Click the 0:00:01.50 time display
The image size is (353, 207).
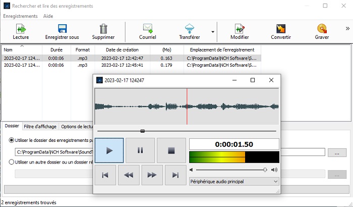pos(234,144)
